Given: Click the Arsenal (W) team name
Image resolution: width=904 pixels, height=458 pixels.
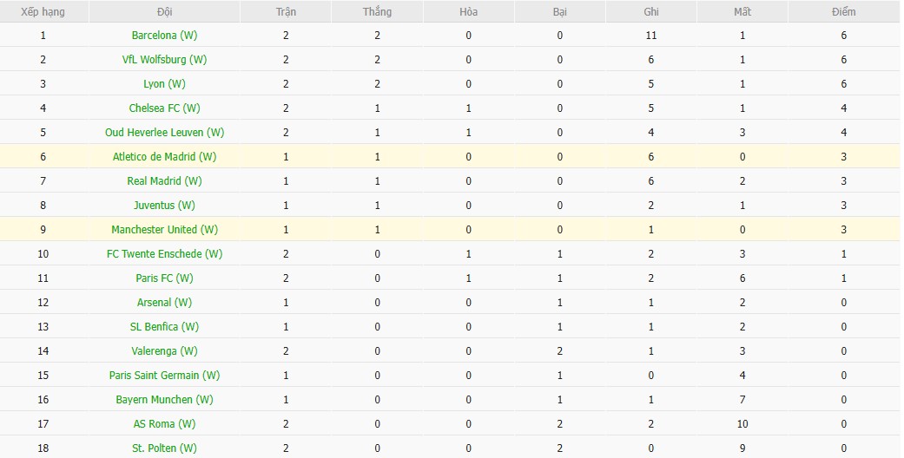Looking at the screenshot, I should point(164,303).
